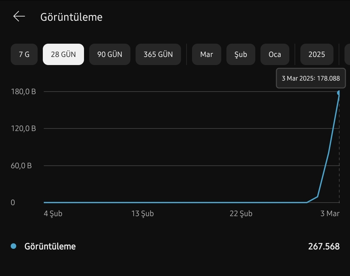The height and width of the screenshot is (276, 350).
Task: Click the 3 Mar date label
Action: pyautogui.click(x=330, y=214)
